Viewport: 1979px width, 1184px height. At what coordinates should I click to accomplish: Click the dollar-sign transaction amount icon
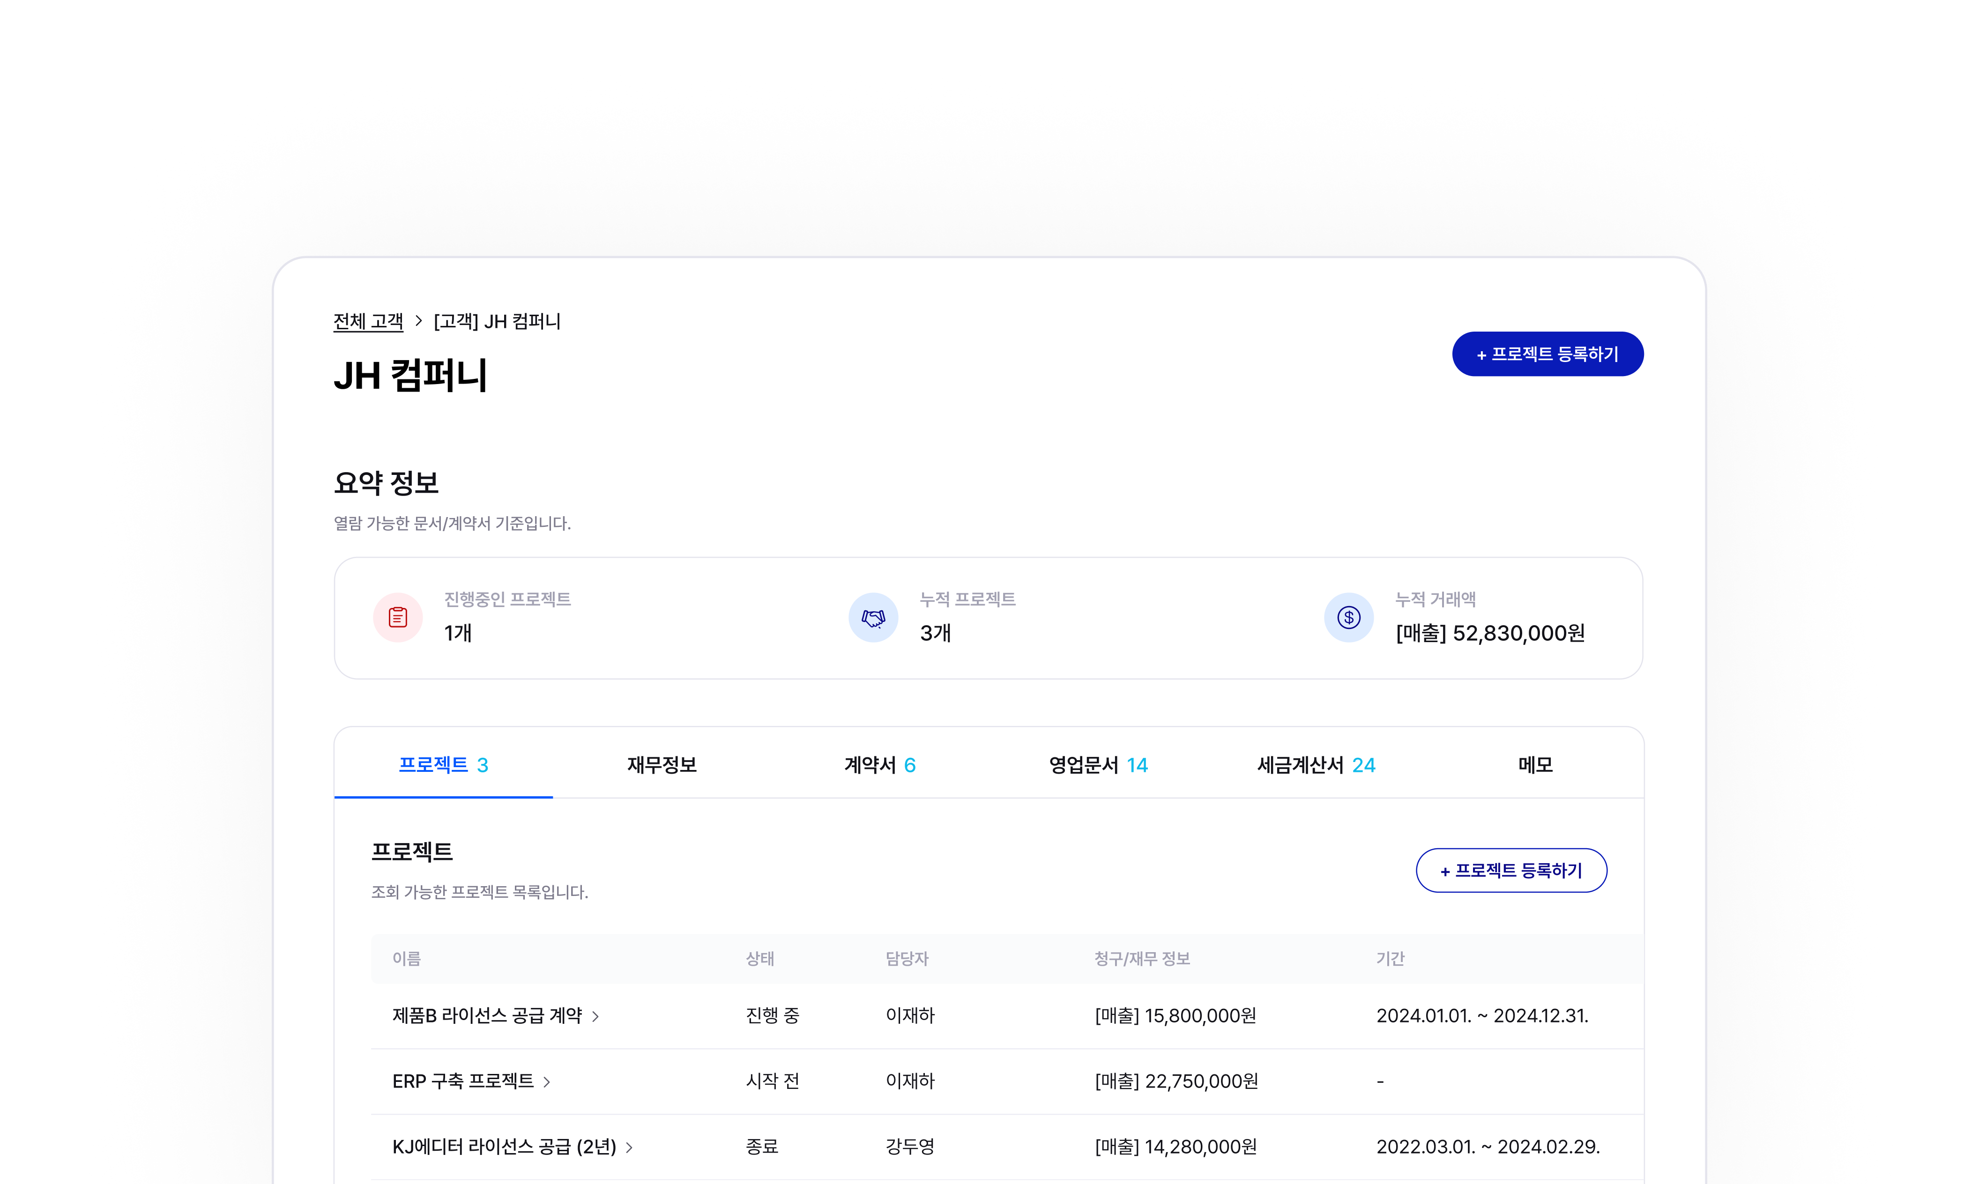pos(1348,618)
